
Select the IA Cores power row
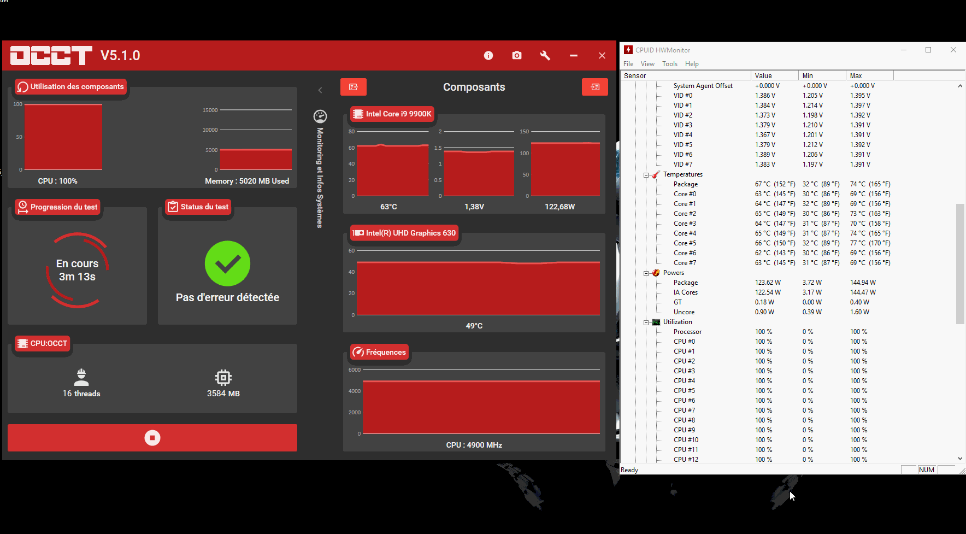pos(686,292)
